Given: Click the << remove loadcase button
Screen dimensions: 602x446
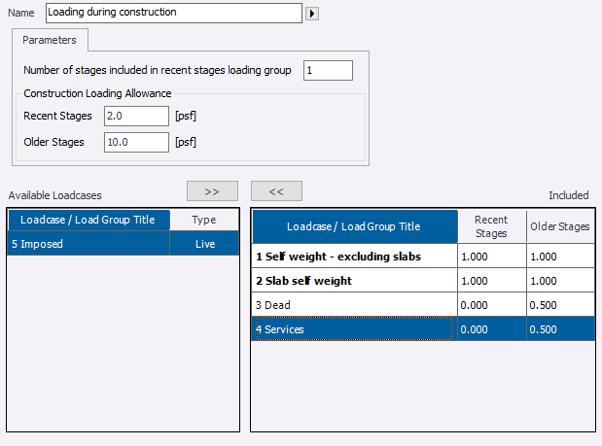Looking at the screenshot, I should pyautogui.click(x=276, y=191).
